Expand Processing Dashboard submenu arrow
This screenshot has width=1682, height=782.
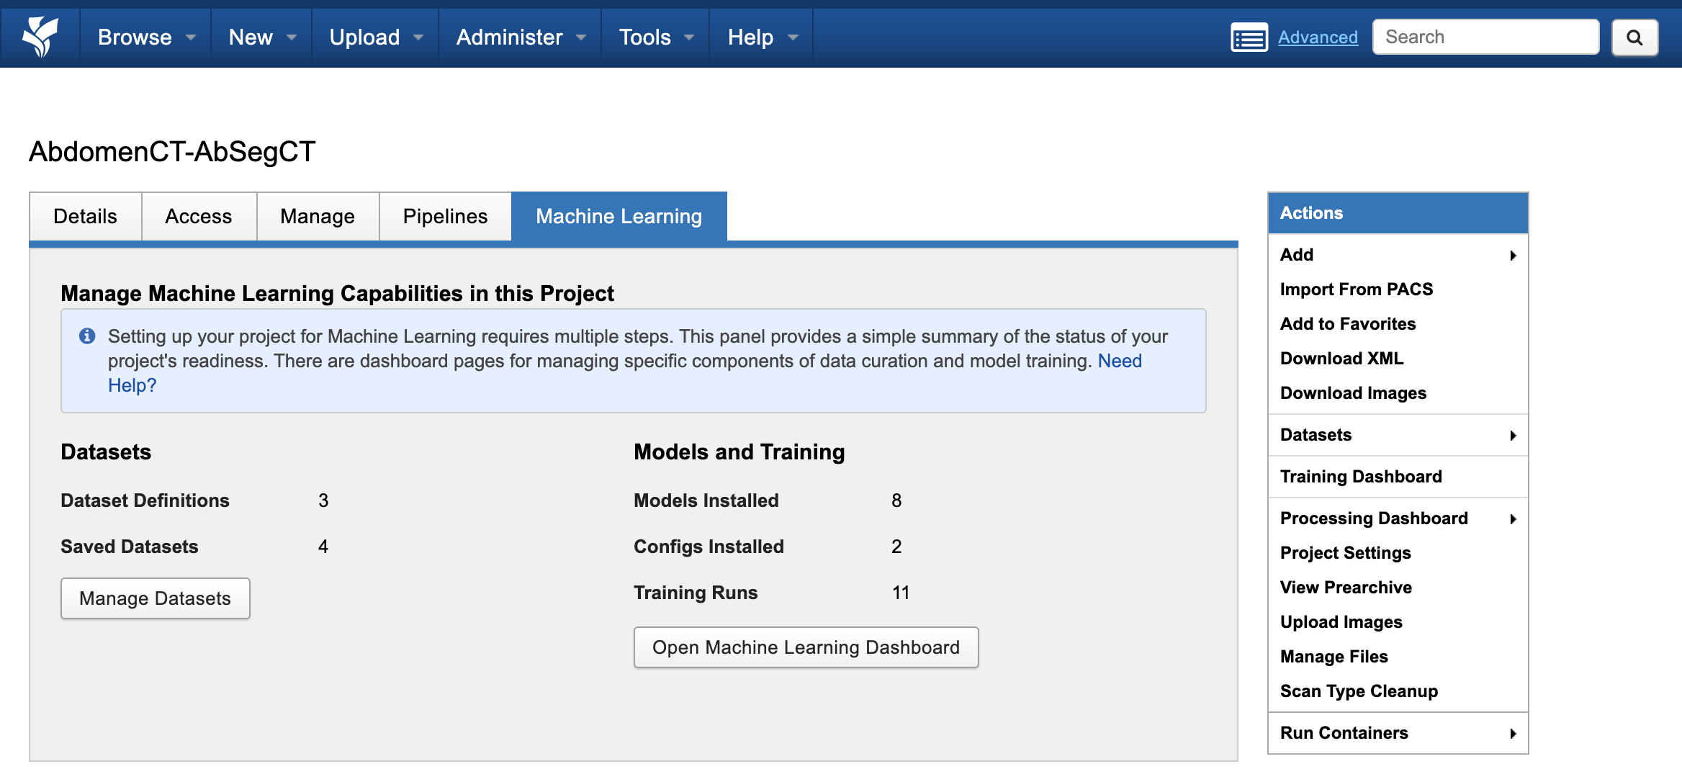click(x=1513, y=519)
